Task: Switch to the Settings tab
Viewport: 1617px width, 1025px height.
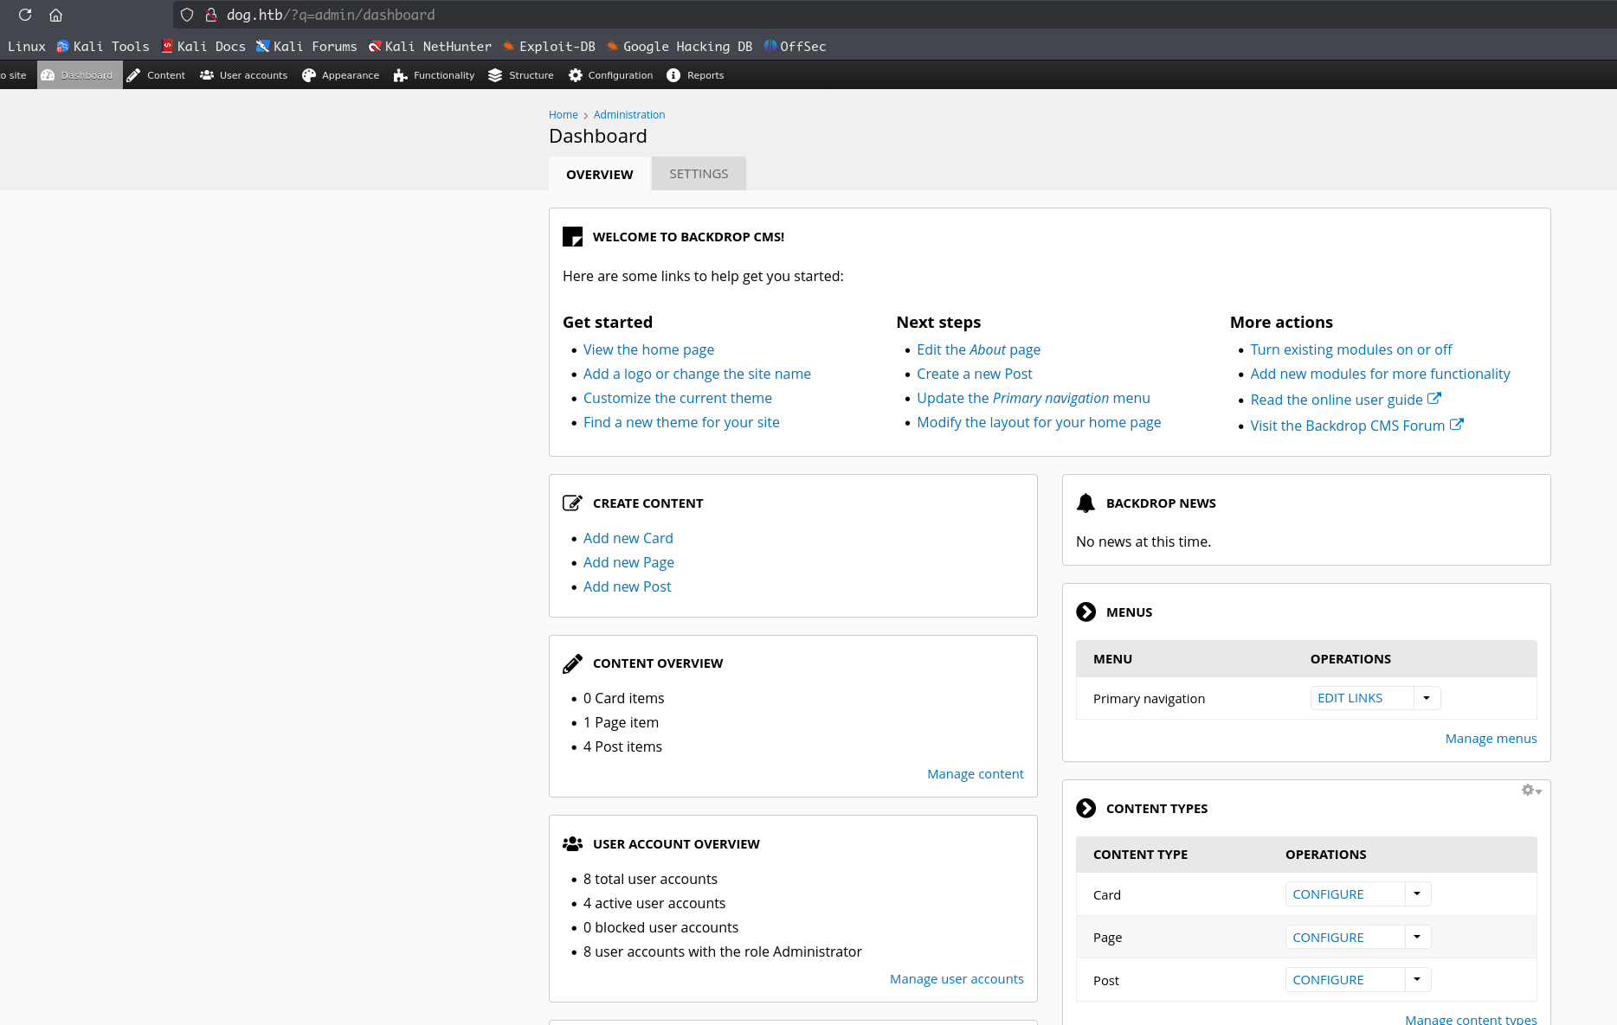Action: click(x=699, y=174)
